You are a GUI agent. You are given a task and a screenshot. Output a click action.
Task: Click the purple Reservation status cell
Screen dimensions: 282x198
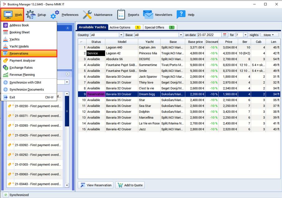click(x=96, y=94)
